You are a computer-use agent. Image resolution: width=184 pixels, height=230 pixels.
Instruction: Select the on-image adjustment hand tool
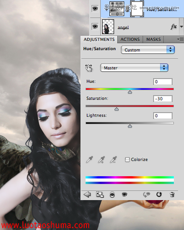click(89, 68)
